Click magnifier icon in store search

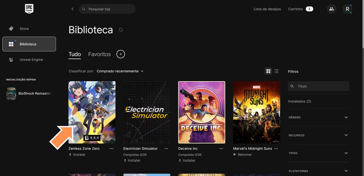[x=84, y=9]
